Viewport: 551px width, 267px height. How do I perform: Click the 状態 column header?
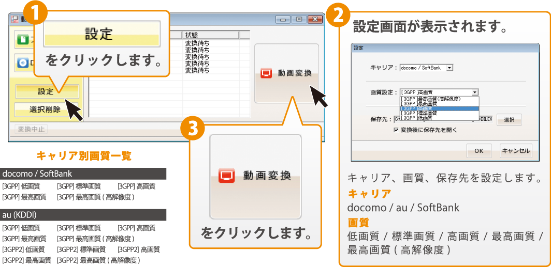[x=210, y=35]
